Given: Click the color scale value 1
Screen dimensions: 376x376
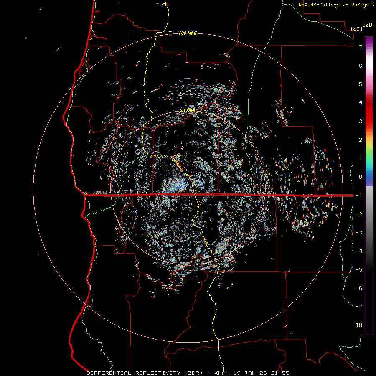Looking at the screenshot, I should coord(361,158).
